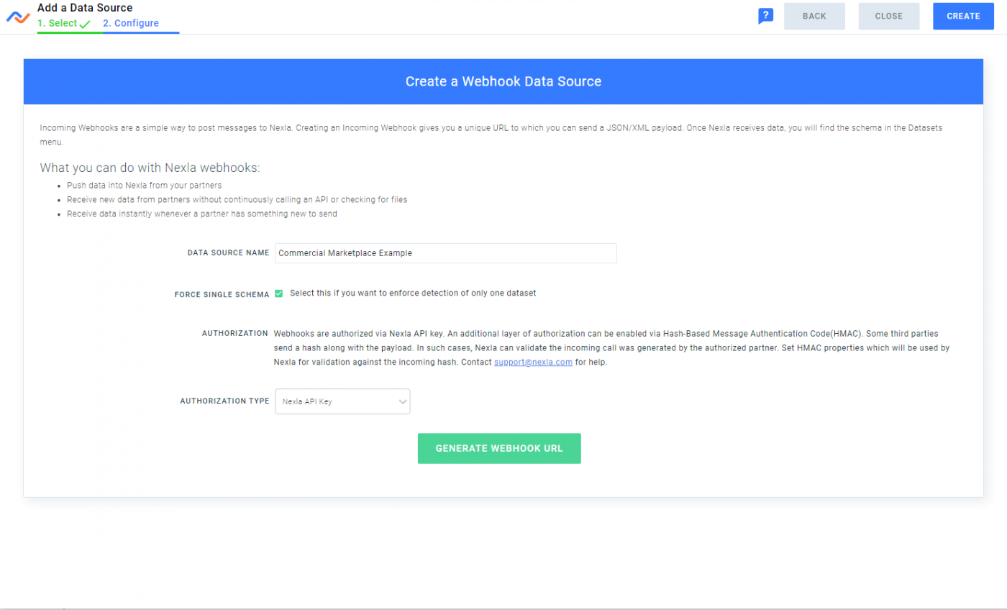Click the green Force Single Schema check icon

point(279,293)
